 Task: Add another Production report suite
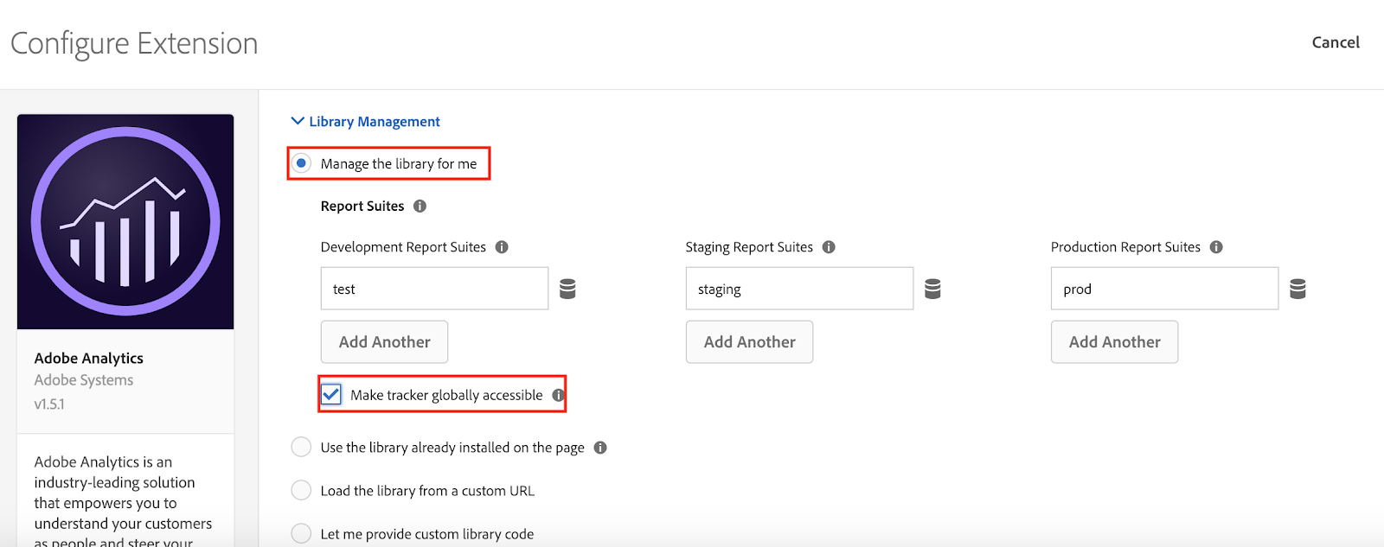[1114, 342]
